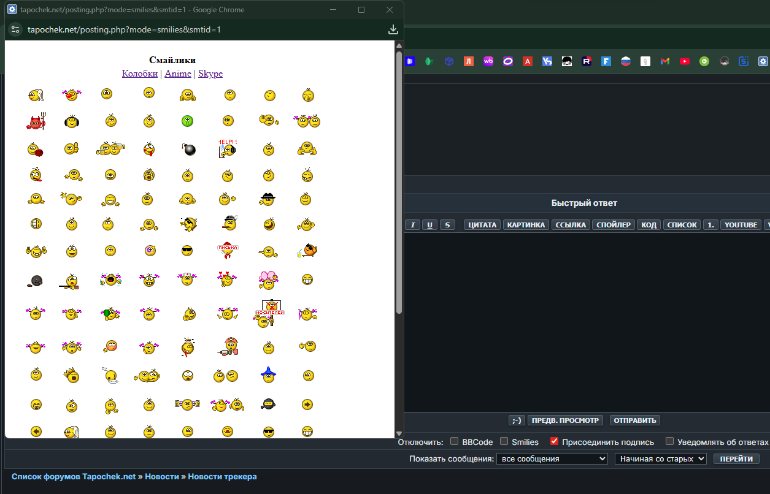Switch to Anime smiley set
The height and width of the screenshot is (494, 770).
click(x=178, y=74)
